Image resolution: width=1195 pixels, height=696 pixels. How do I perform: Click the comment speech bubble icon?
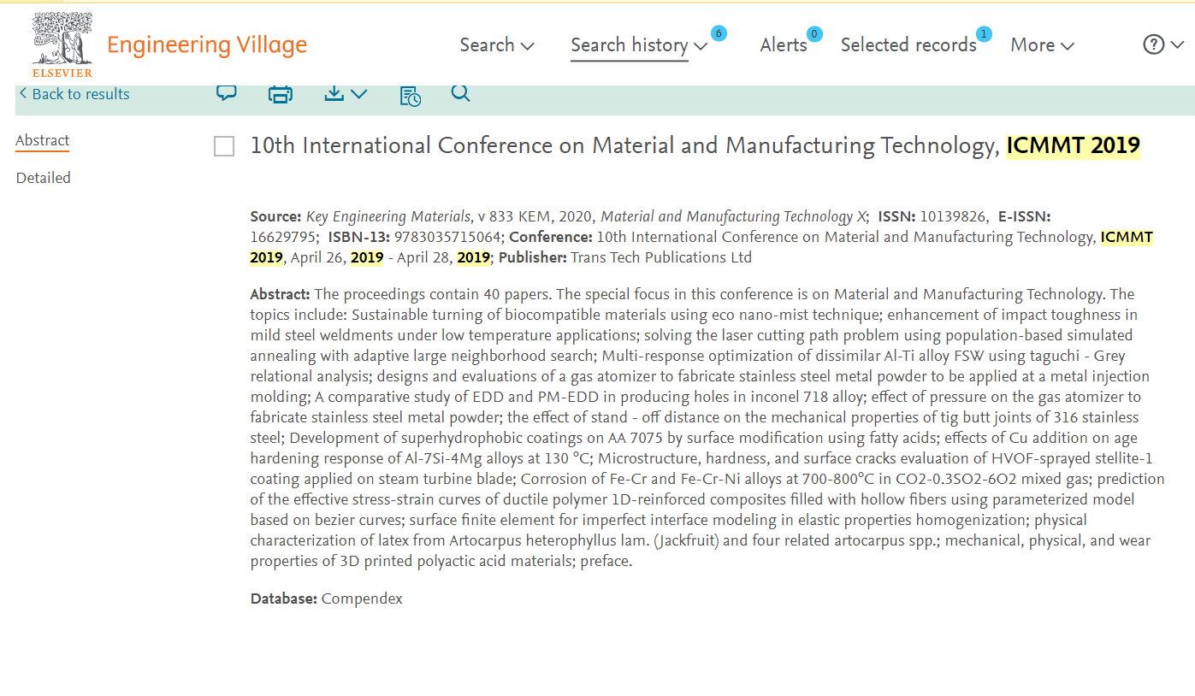[227, 94]
